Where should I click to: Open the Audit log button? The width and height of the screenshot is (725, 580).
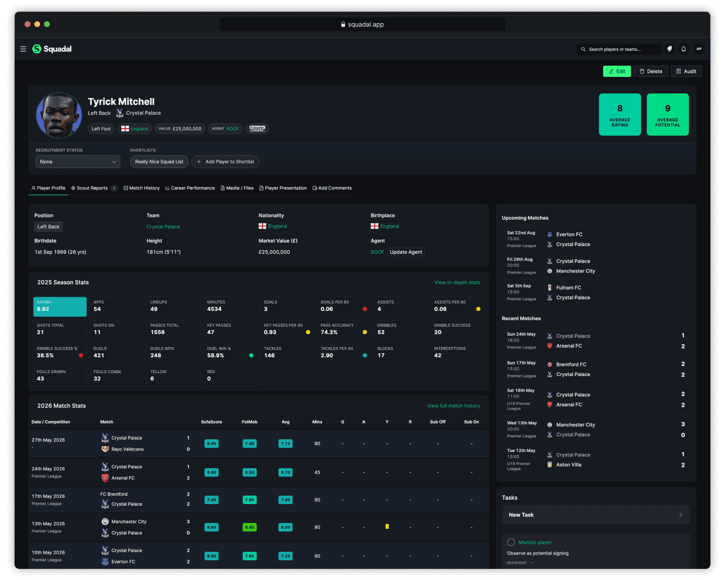pos(686,72)
